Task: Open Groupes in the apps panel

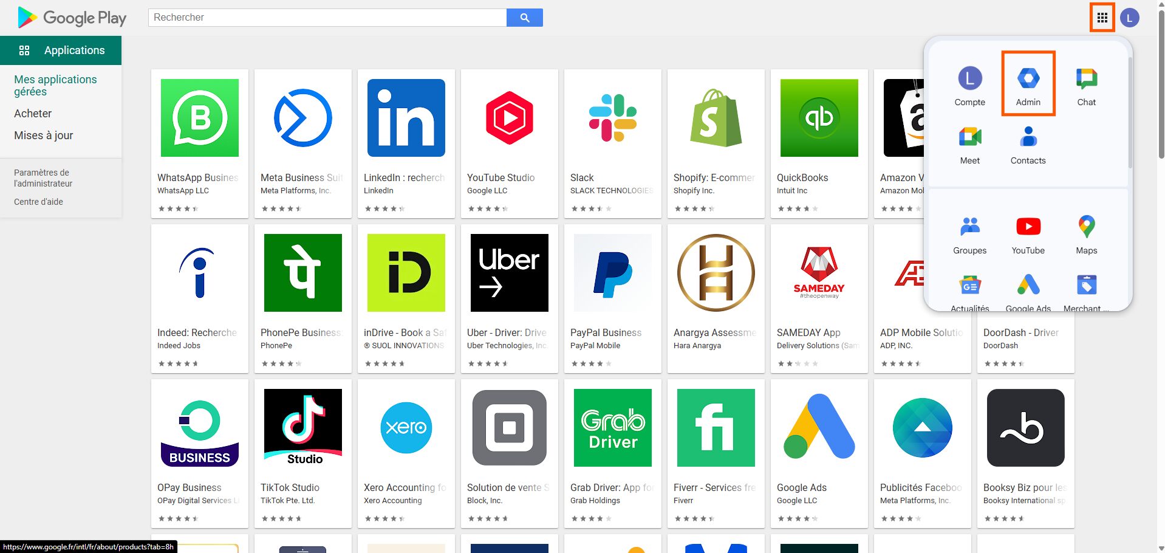Action: click(x=969, y=234)
